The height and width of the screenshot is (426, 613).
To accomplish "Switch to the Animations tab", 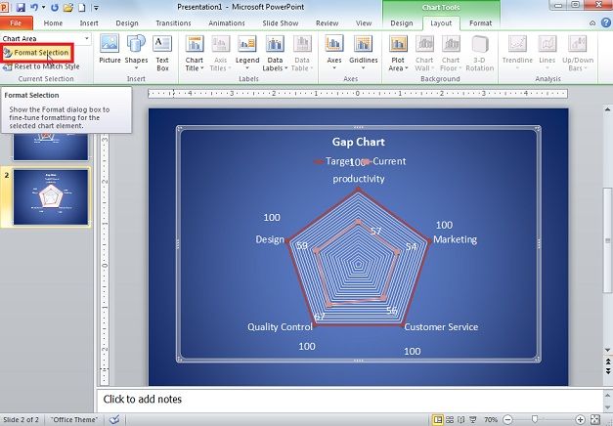I will pyautogui.click(x=227, y=23).
